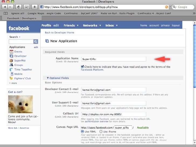Click the logout link
The height and width of the screenshot is (147, 196).
pos(176,25)
